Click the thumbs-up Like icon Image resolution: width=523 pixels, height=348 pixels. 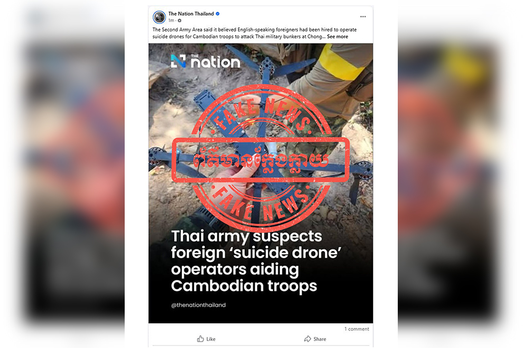pyautogui.click(x=200, y=339)
